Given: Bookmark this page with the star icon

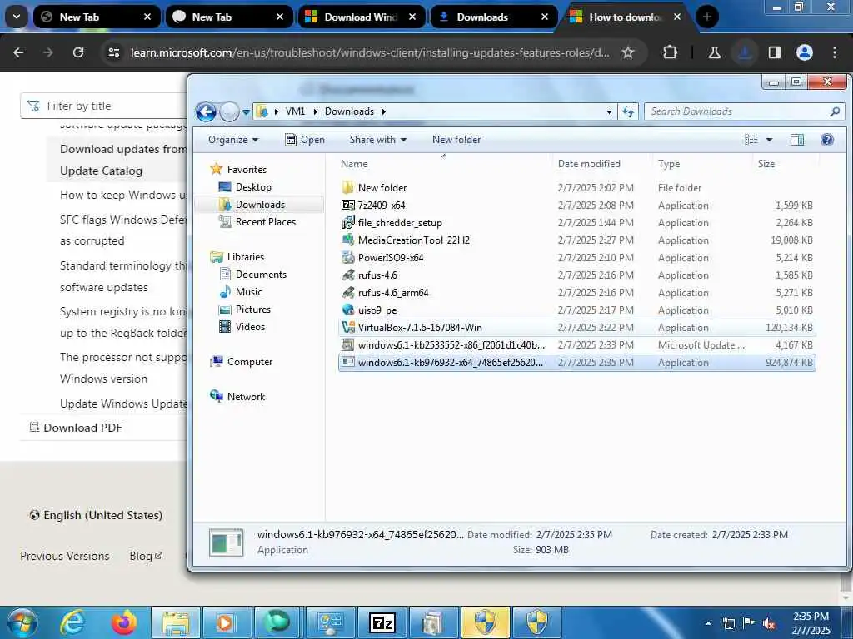Looking at the screenshot, I should [628, 52].
